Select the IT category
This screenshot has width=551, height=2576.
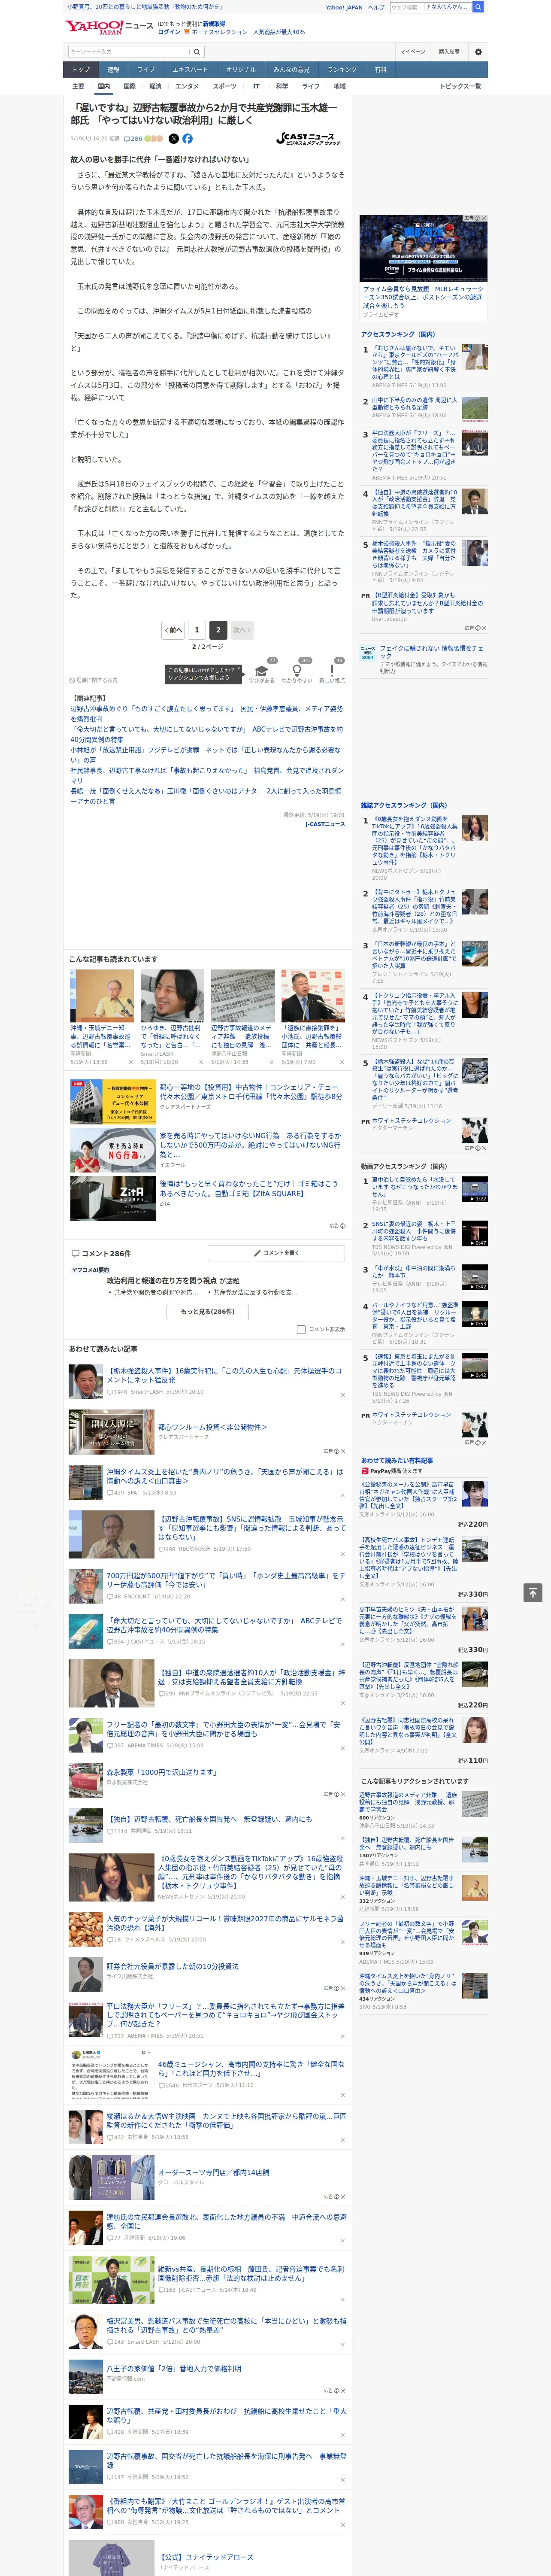(x=256, y=86)
